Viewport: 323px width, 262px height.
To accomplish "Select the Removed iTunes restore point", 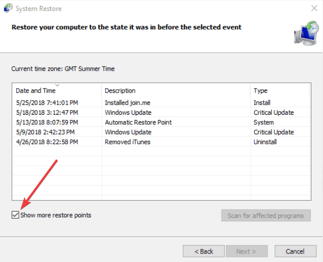I will click(x=161, y=142).
